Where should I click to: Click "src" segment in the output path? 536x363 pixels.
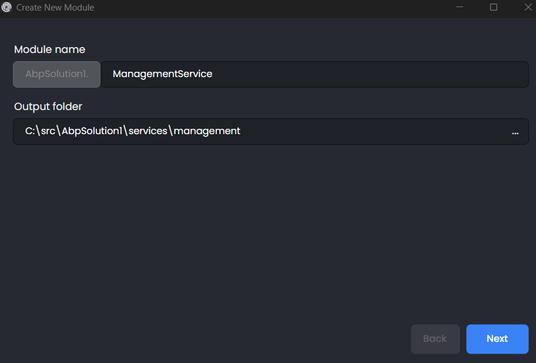(49, 131)
